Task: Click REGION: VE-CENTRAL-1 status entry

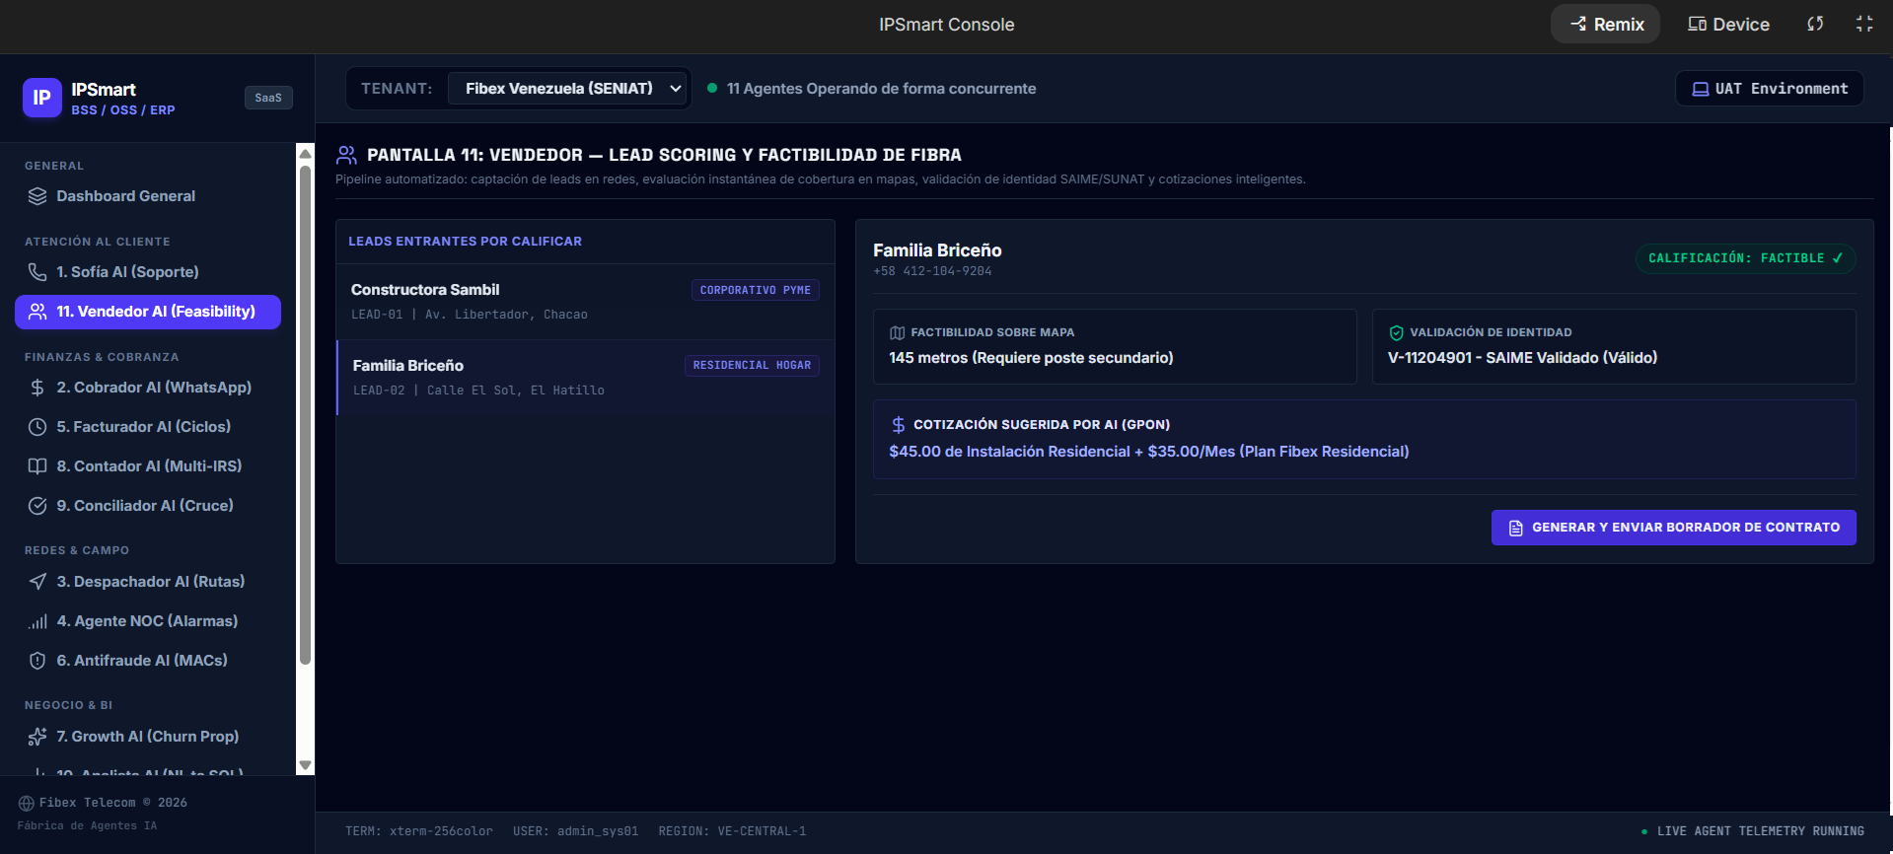Action: (x=732, y=831)
